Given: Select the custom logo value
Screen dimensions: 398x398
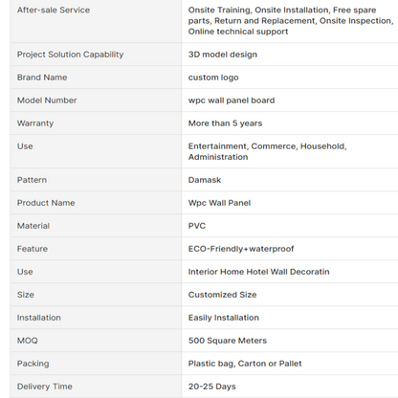Looking at the screenshot, I should pos(213,77).
